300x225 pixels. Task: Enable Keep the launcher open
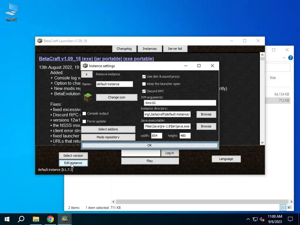[144, 84]
